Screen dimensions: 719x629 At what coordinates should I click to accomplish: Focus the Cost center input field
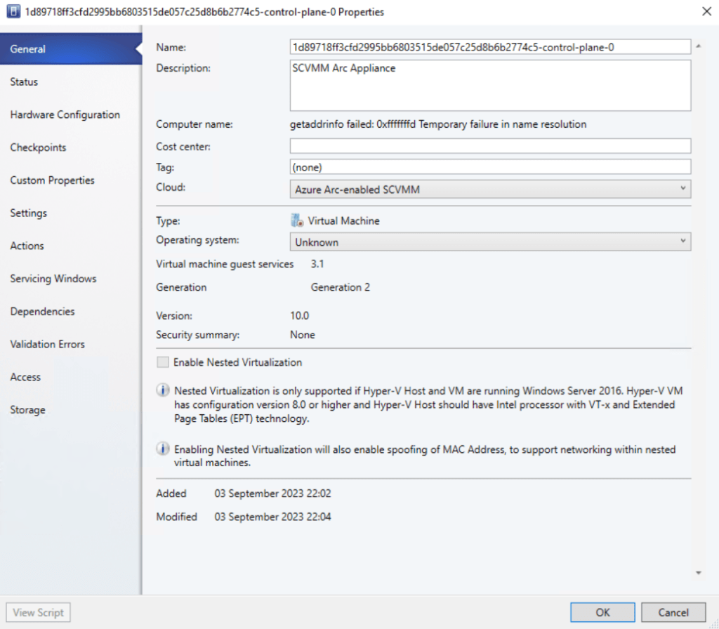click(x=490, y=146)
